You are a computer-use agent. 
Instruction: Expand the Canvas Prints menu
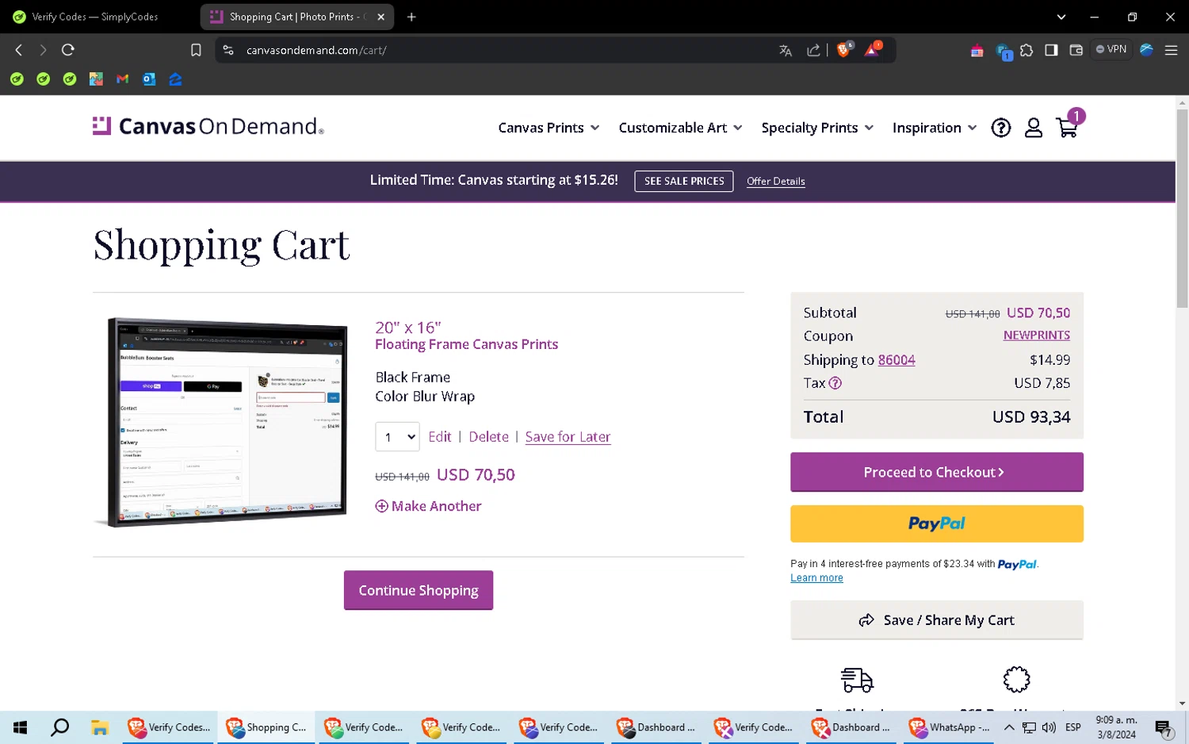coord(549,128)
